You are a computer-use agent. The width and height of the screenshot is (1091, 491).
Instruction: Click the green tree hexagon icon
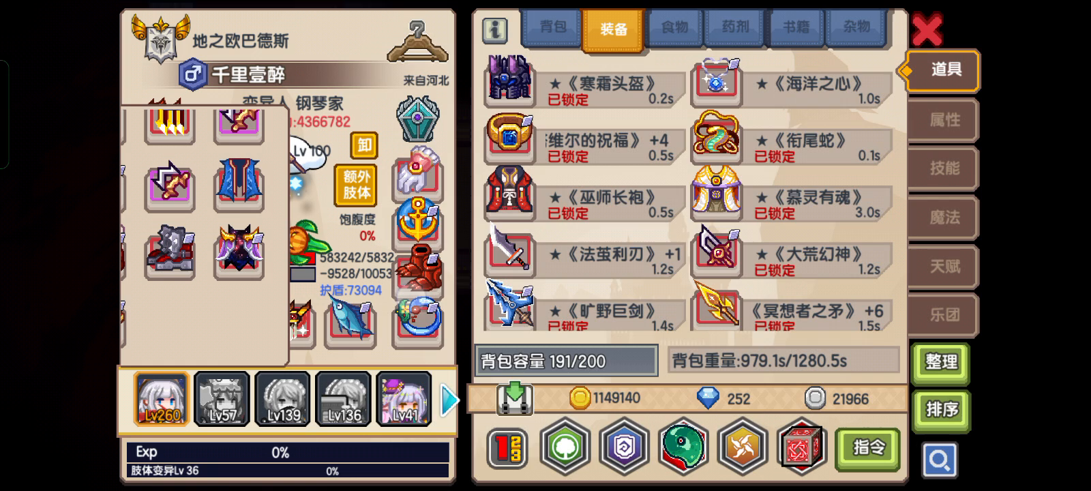coord(565,447)
